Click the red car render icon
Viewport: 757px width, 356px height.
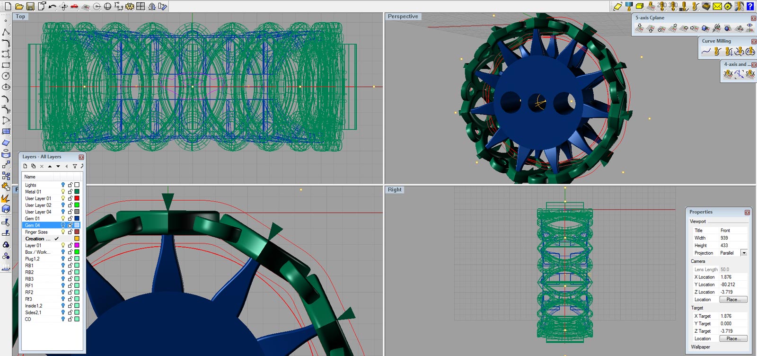click(x=74, y=6)
